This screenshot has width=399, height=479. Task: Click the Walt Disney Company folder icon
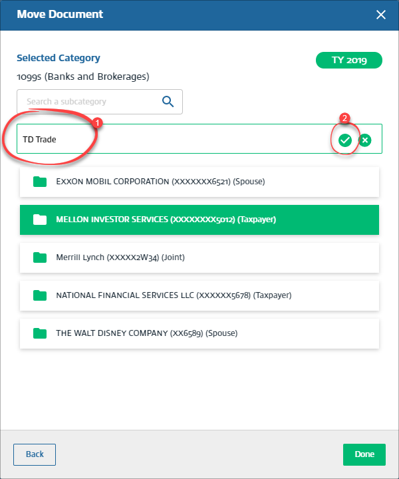click(40, 333)
